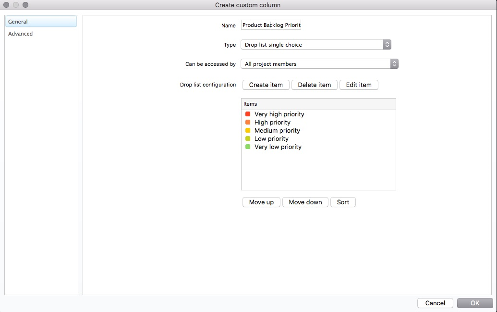This screenshot has height=312, width=497.
Task: Cancel the custom column dialog
Action: [x=435, y=303]
